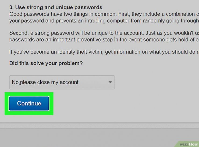
Task: Click the dropdown arrow beside close my account
Action: tap(110, 82)
